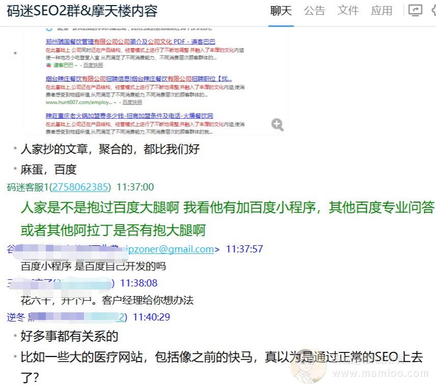Open the 应用 tab

pos(382,11)
